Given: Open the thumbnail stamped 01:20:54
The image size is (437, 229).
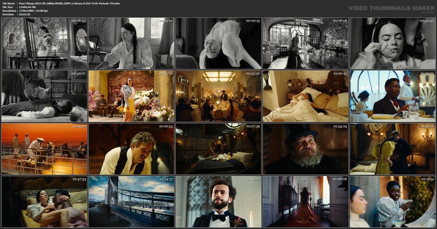Looking at the screenshot, I should pyautogui.click(x=131, y=149).
